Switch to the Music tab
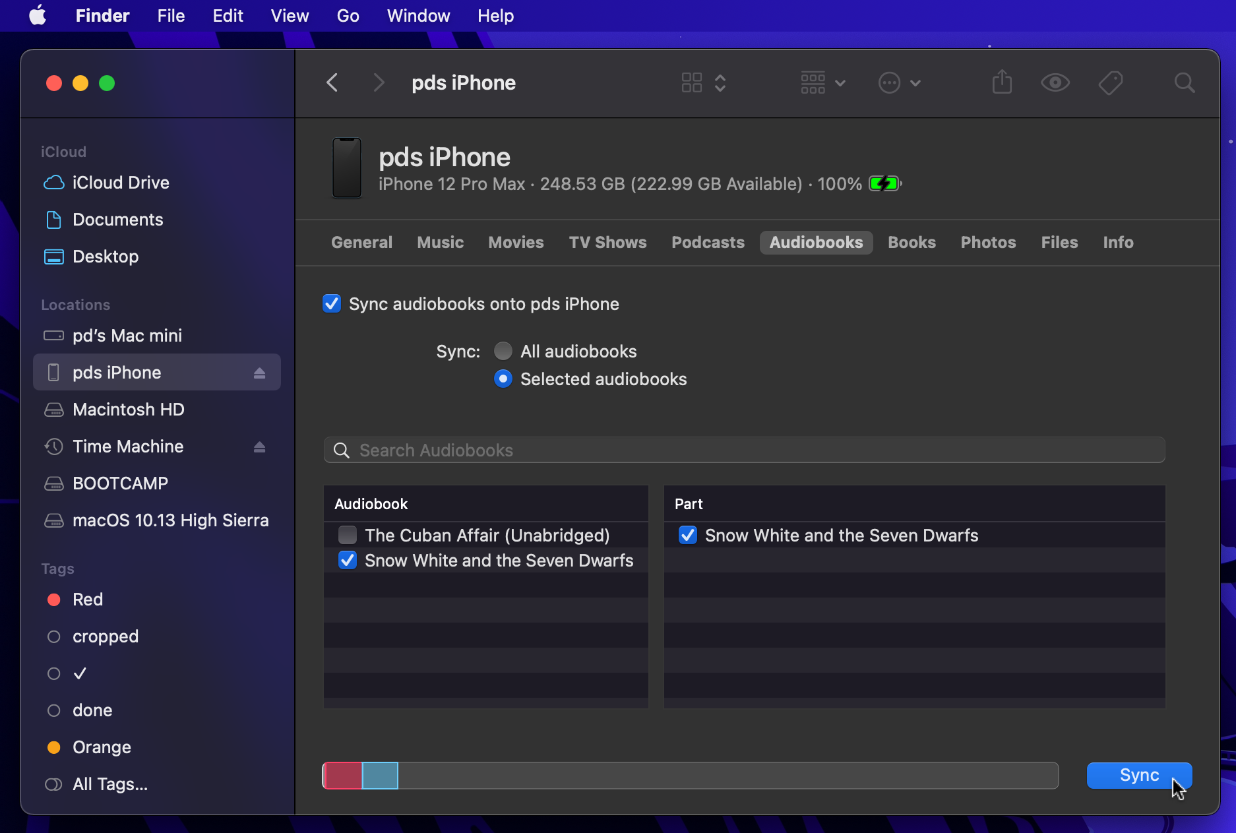This screenshot has width=1236, height=833. 440,242
